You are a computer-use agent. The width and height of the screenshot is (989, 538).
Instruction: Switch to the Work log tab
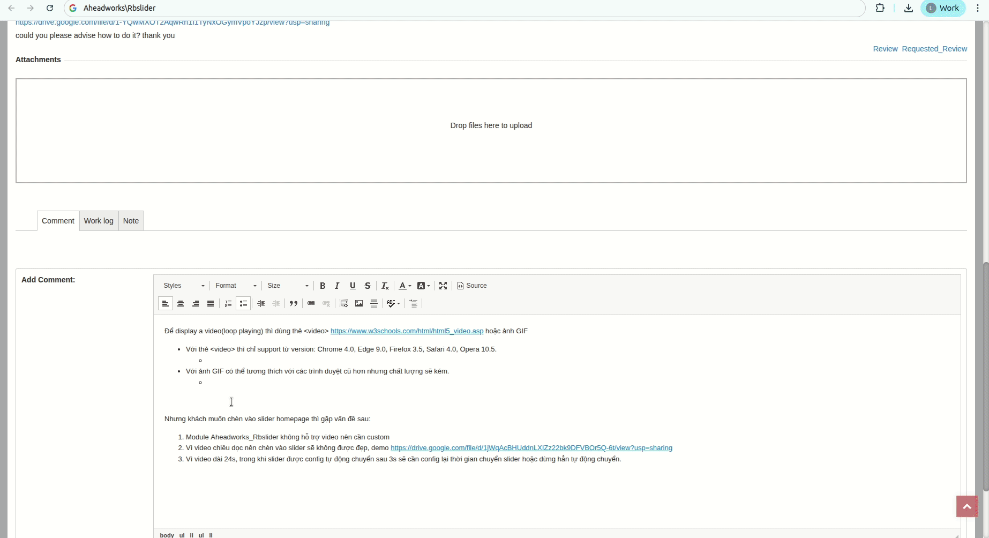(99, 221)
